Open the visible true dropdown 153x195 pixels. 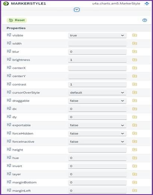tap(97, 35)
